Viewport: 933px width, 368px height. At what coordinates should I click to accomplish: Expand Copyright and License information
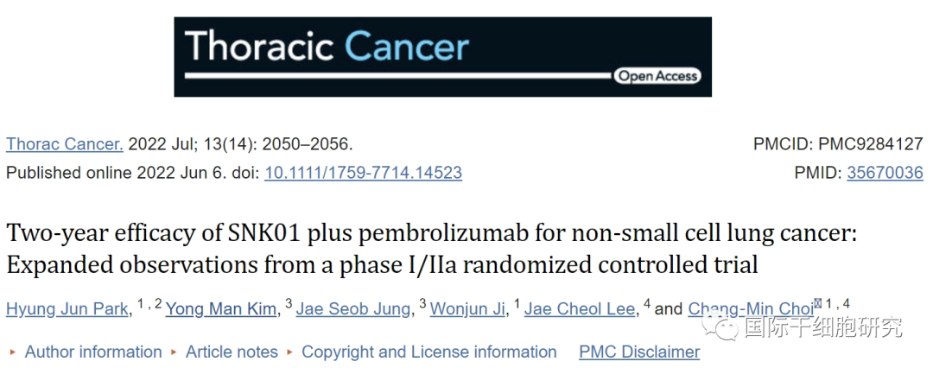click(428, 352)
